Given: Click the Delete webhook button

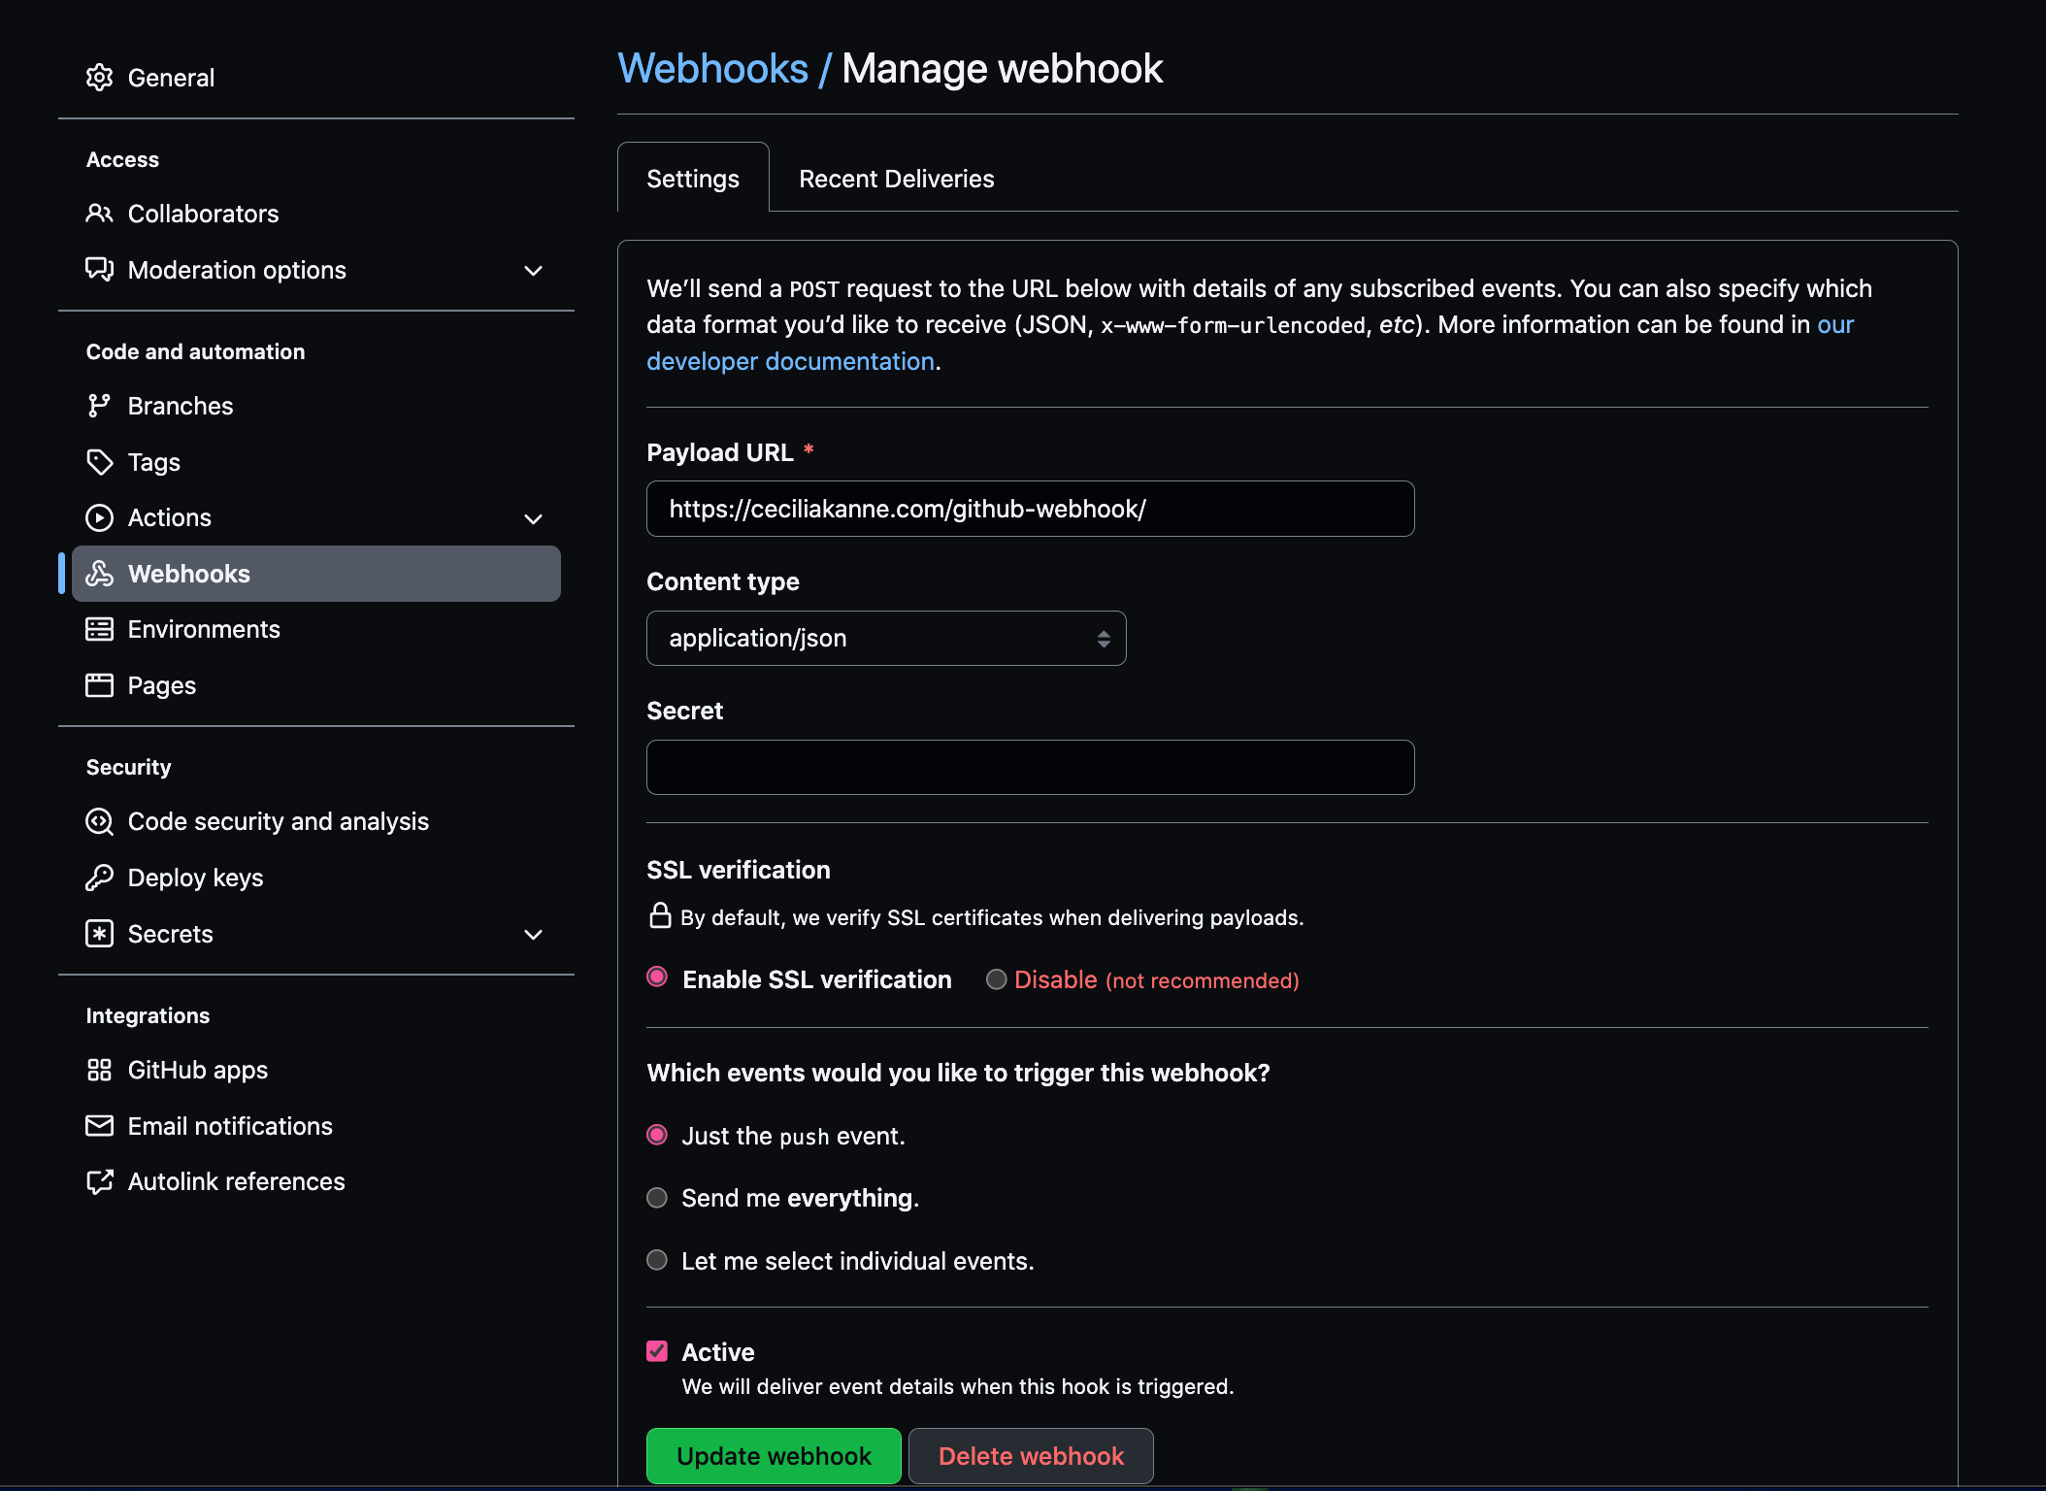Looking at the screenshot, I should tap(1031, 1456).
